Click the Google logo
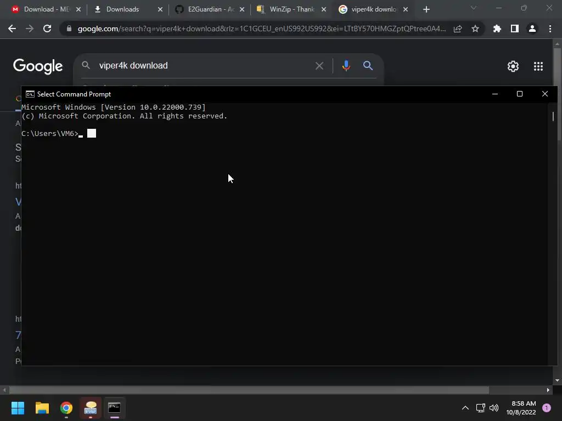This screenshot has width=562, height=421. [38, 66]
